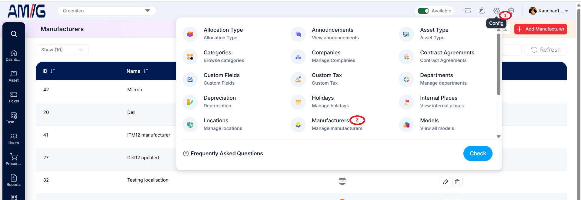
Task: Click the Testing localisation name cell
Action: 148,180
